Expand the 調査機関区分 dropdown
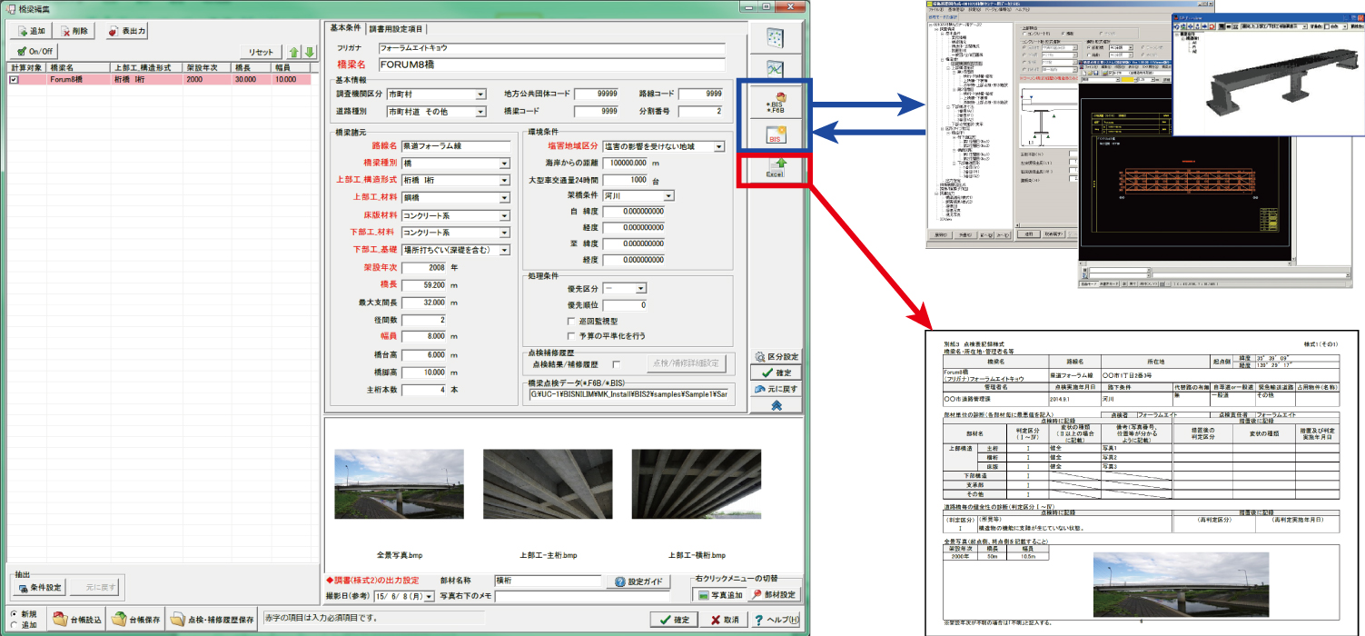This screenshot has width=1365, height=636. point(480,94)
